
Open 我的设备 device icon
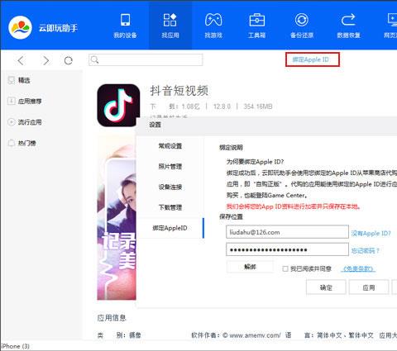click(125, 20)
